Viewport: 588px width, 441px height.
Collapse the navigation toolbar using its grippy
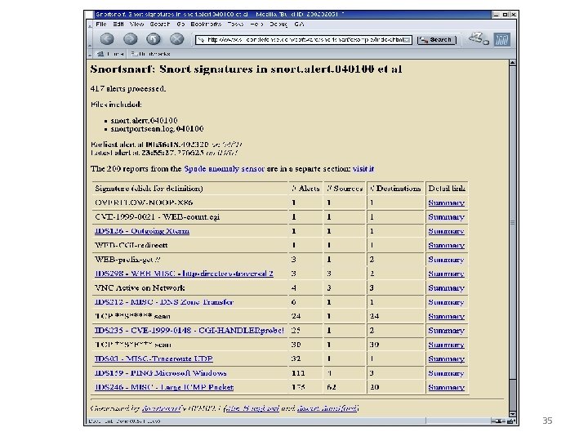90,39
